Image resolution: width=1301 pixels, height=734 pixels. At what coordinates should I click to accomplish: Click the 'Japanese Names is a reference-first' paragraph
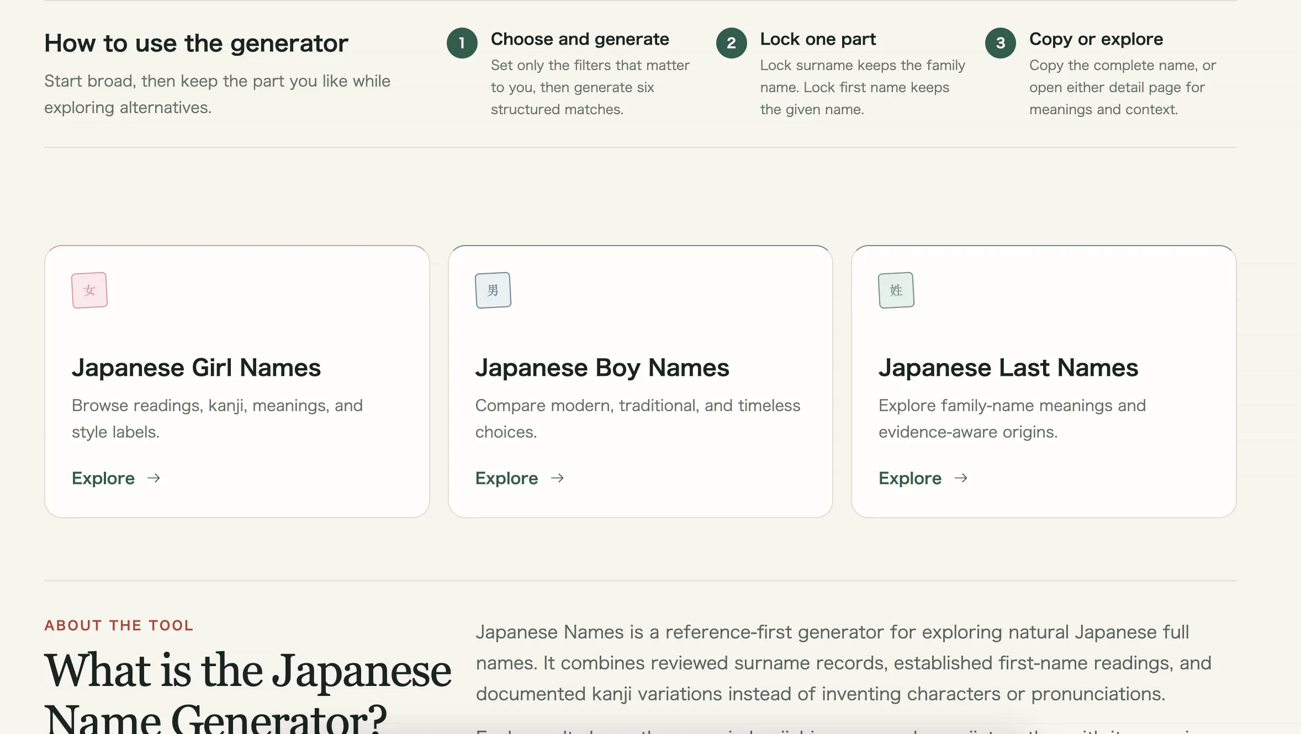click(843, 663)
